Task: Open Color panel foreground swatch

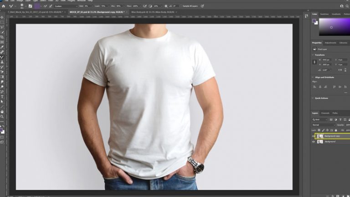Action: [x=314, y=21]
